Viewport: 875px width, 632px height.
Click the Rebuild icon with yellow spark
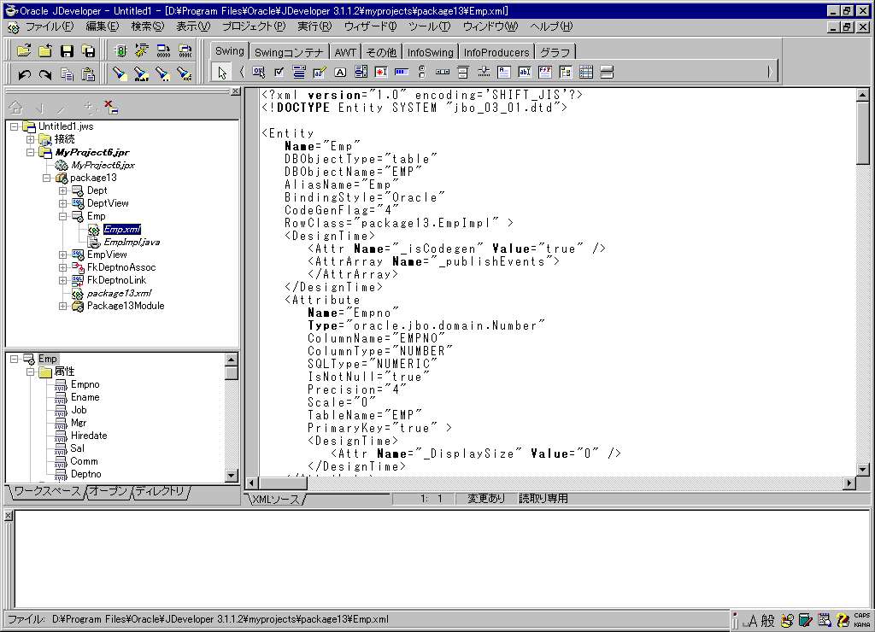click(142, 51)
